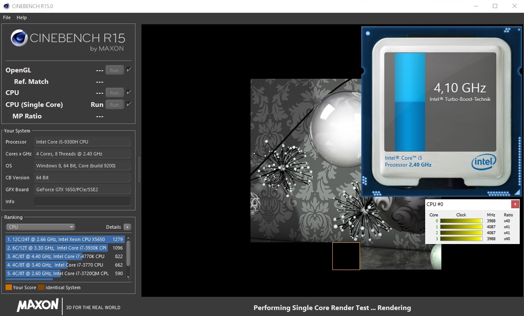This screenshot has width=524, height=316.
Task: Toggle the CPU test checkbox
Action: coord(129,92)
